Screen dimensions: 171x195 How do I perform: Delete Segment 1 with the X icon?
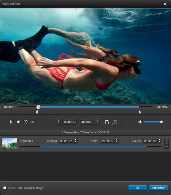[x=166, y=140]
